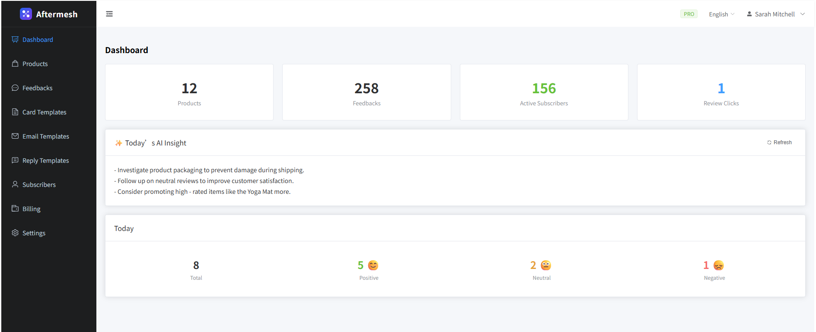Image resolution: width=816 pixels, height=332 pixels.
Task: Open the 156 Active Subscribers card
Action: click(x=544, y=92)
